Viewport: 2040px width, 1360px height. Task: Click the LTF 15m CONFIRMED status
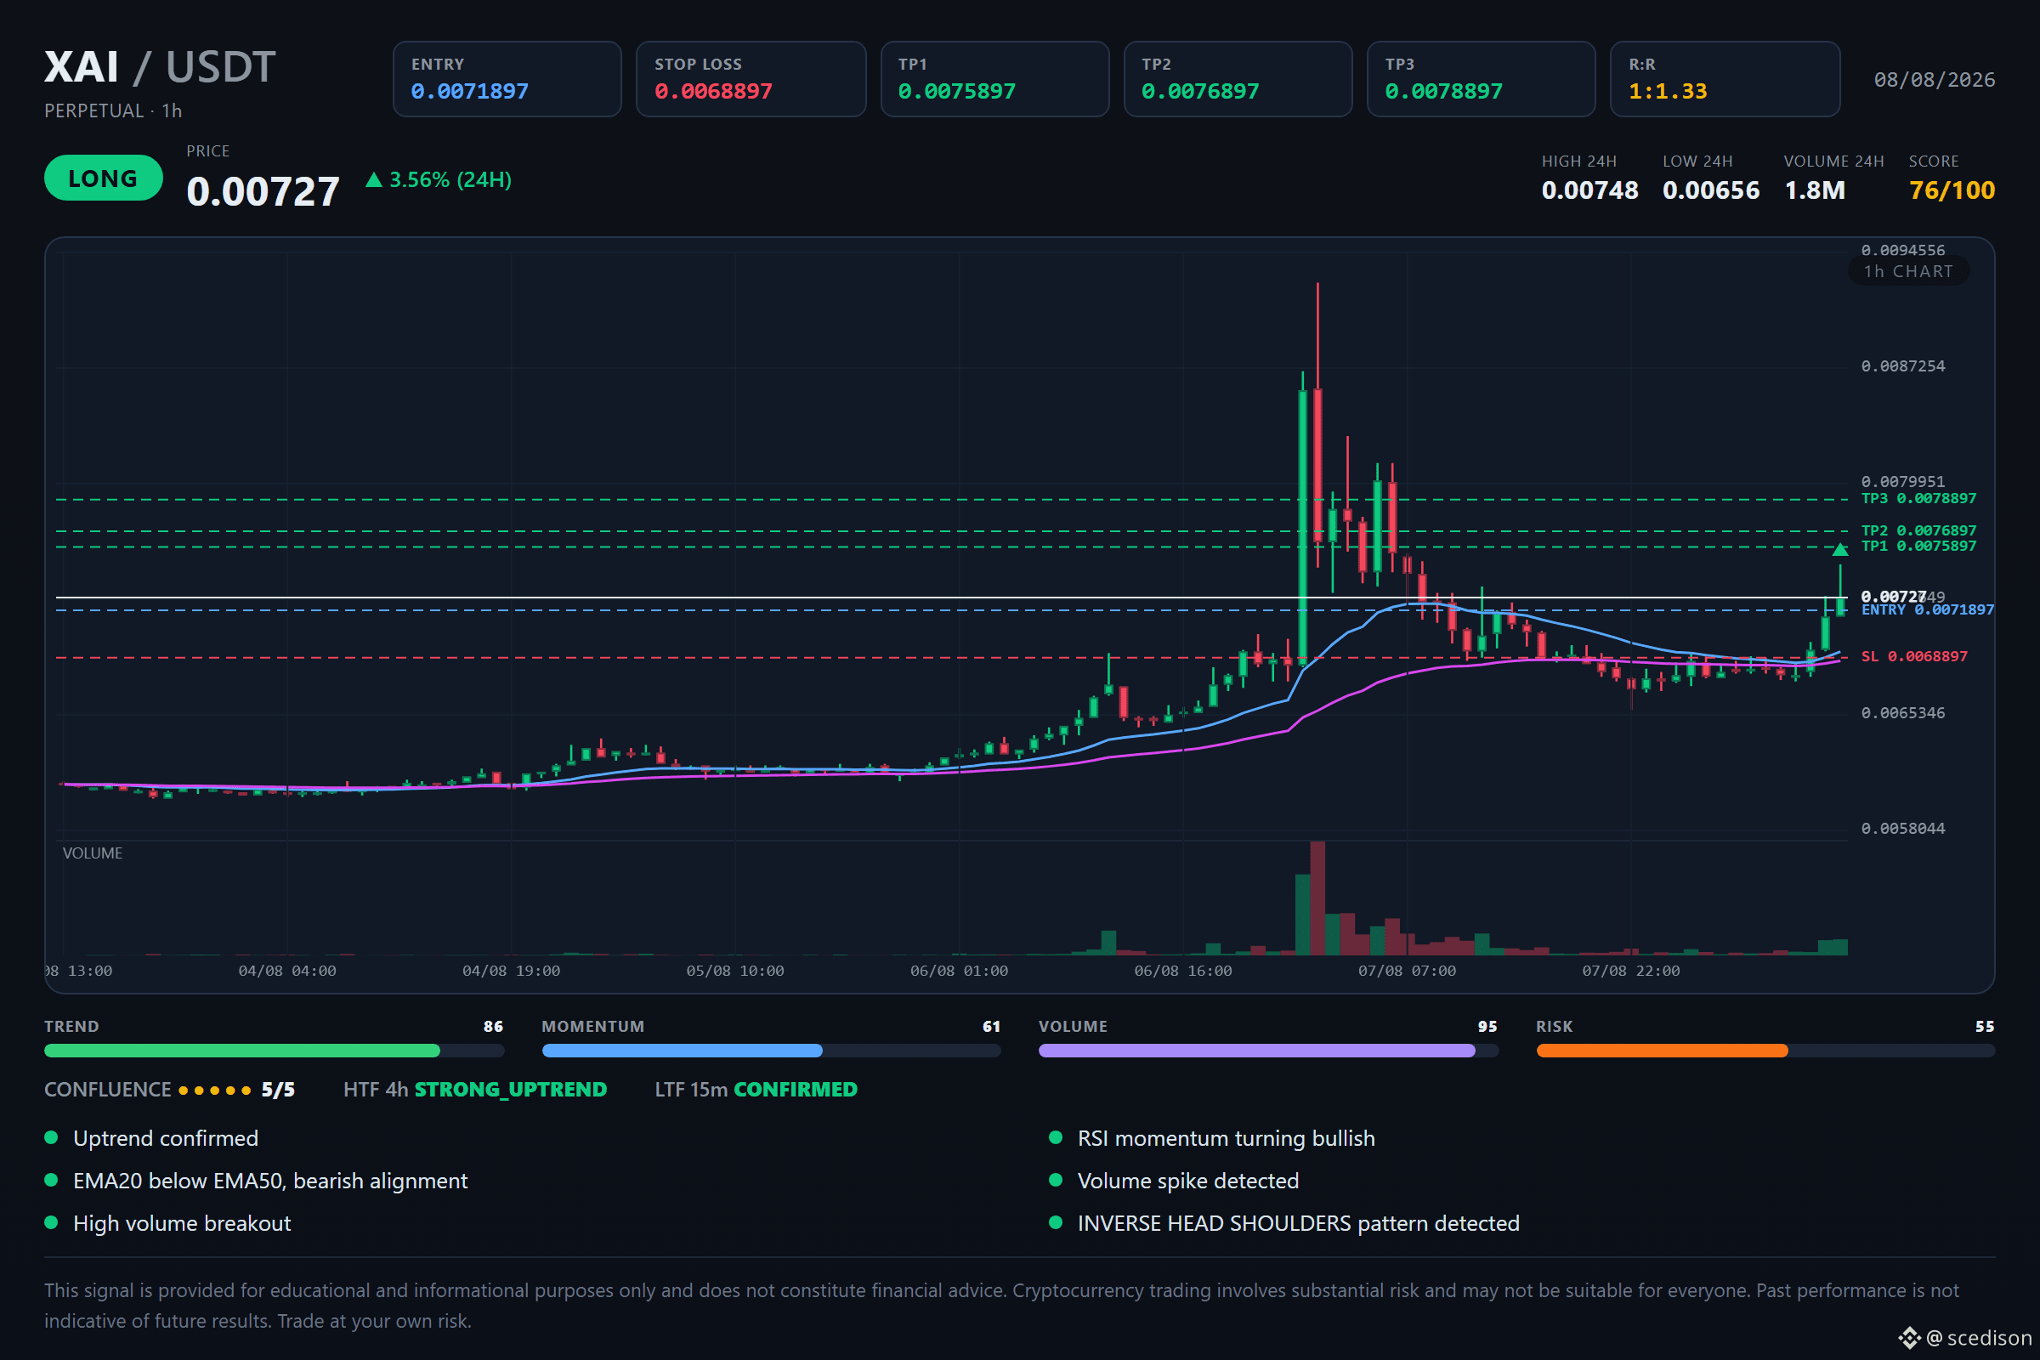click(756, 1090)
